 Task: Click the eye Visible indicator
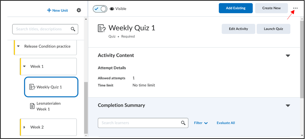(118, 9)
